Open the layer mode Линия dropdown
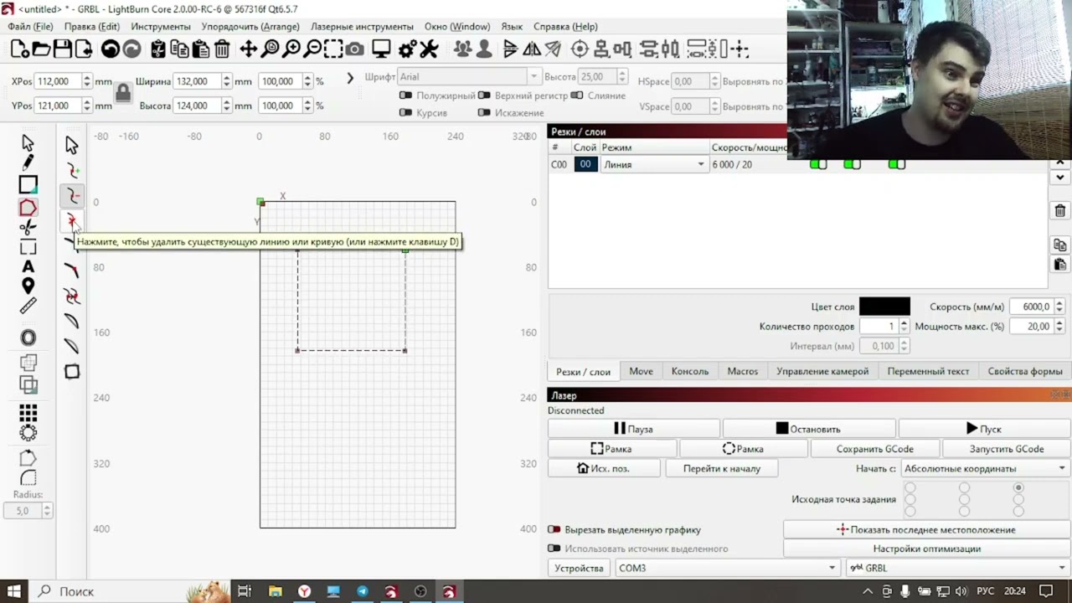 pos(653,164)
